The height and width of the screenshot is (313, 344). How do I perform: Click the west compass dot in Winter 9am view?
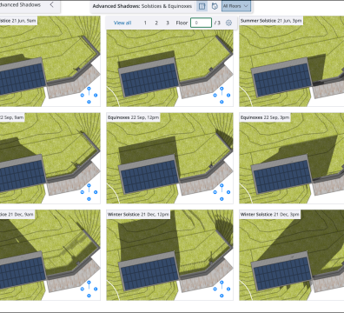(x=82, y=289)
